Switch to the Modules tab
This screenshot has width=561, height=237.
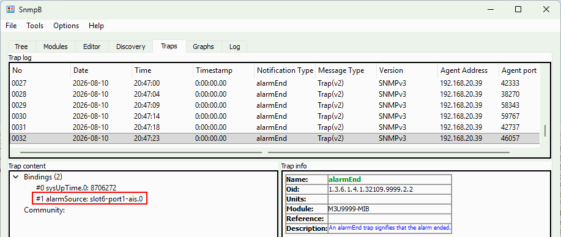[x=56, y=47]
